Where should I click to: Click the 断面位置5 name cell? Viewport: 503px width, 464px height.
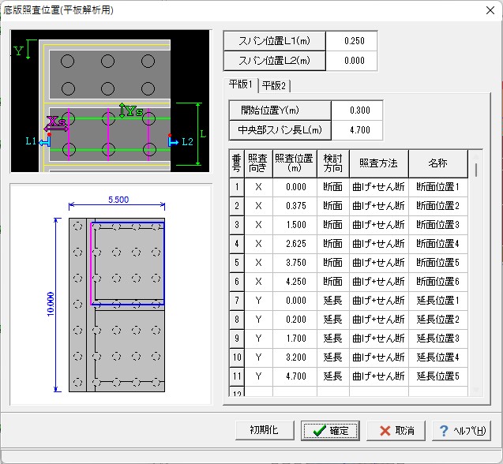click(438, 263)
